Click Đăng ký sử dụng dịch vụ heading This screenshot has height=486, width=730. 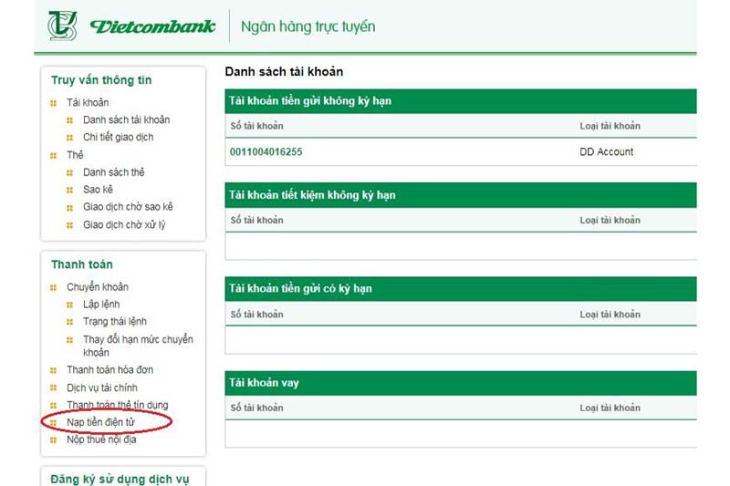tap(120, 479)
